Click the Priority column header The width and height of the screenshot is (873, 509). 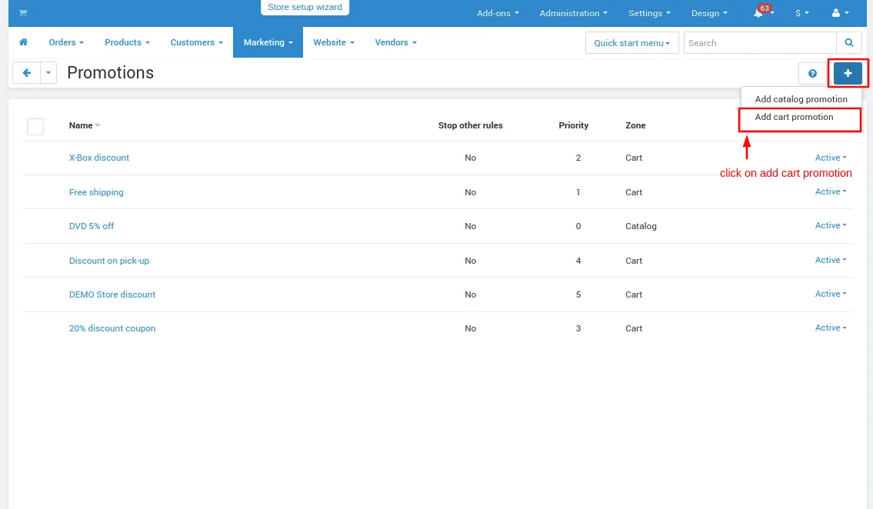[x=574, y=125]
